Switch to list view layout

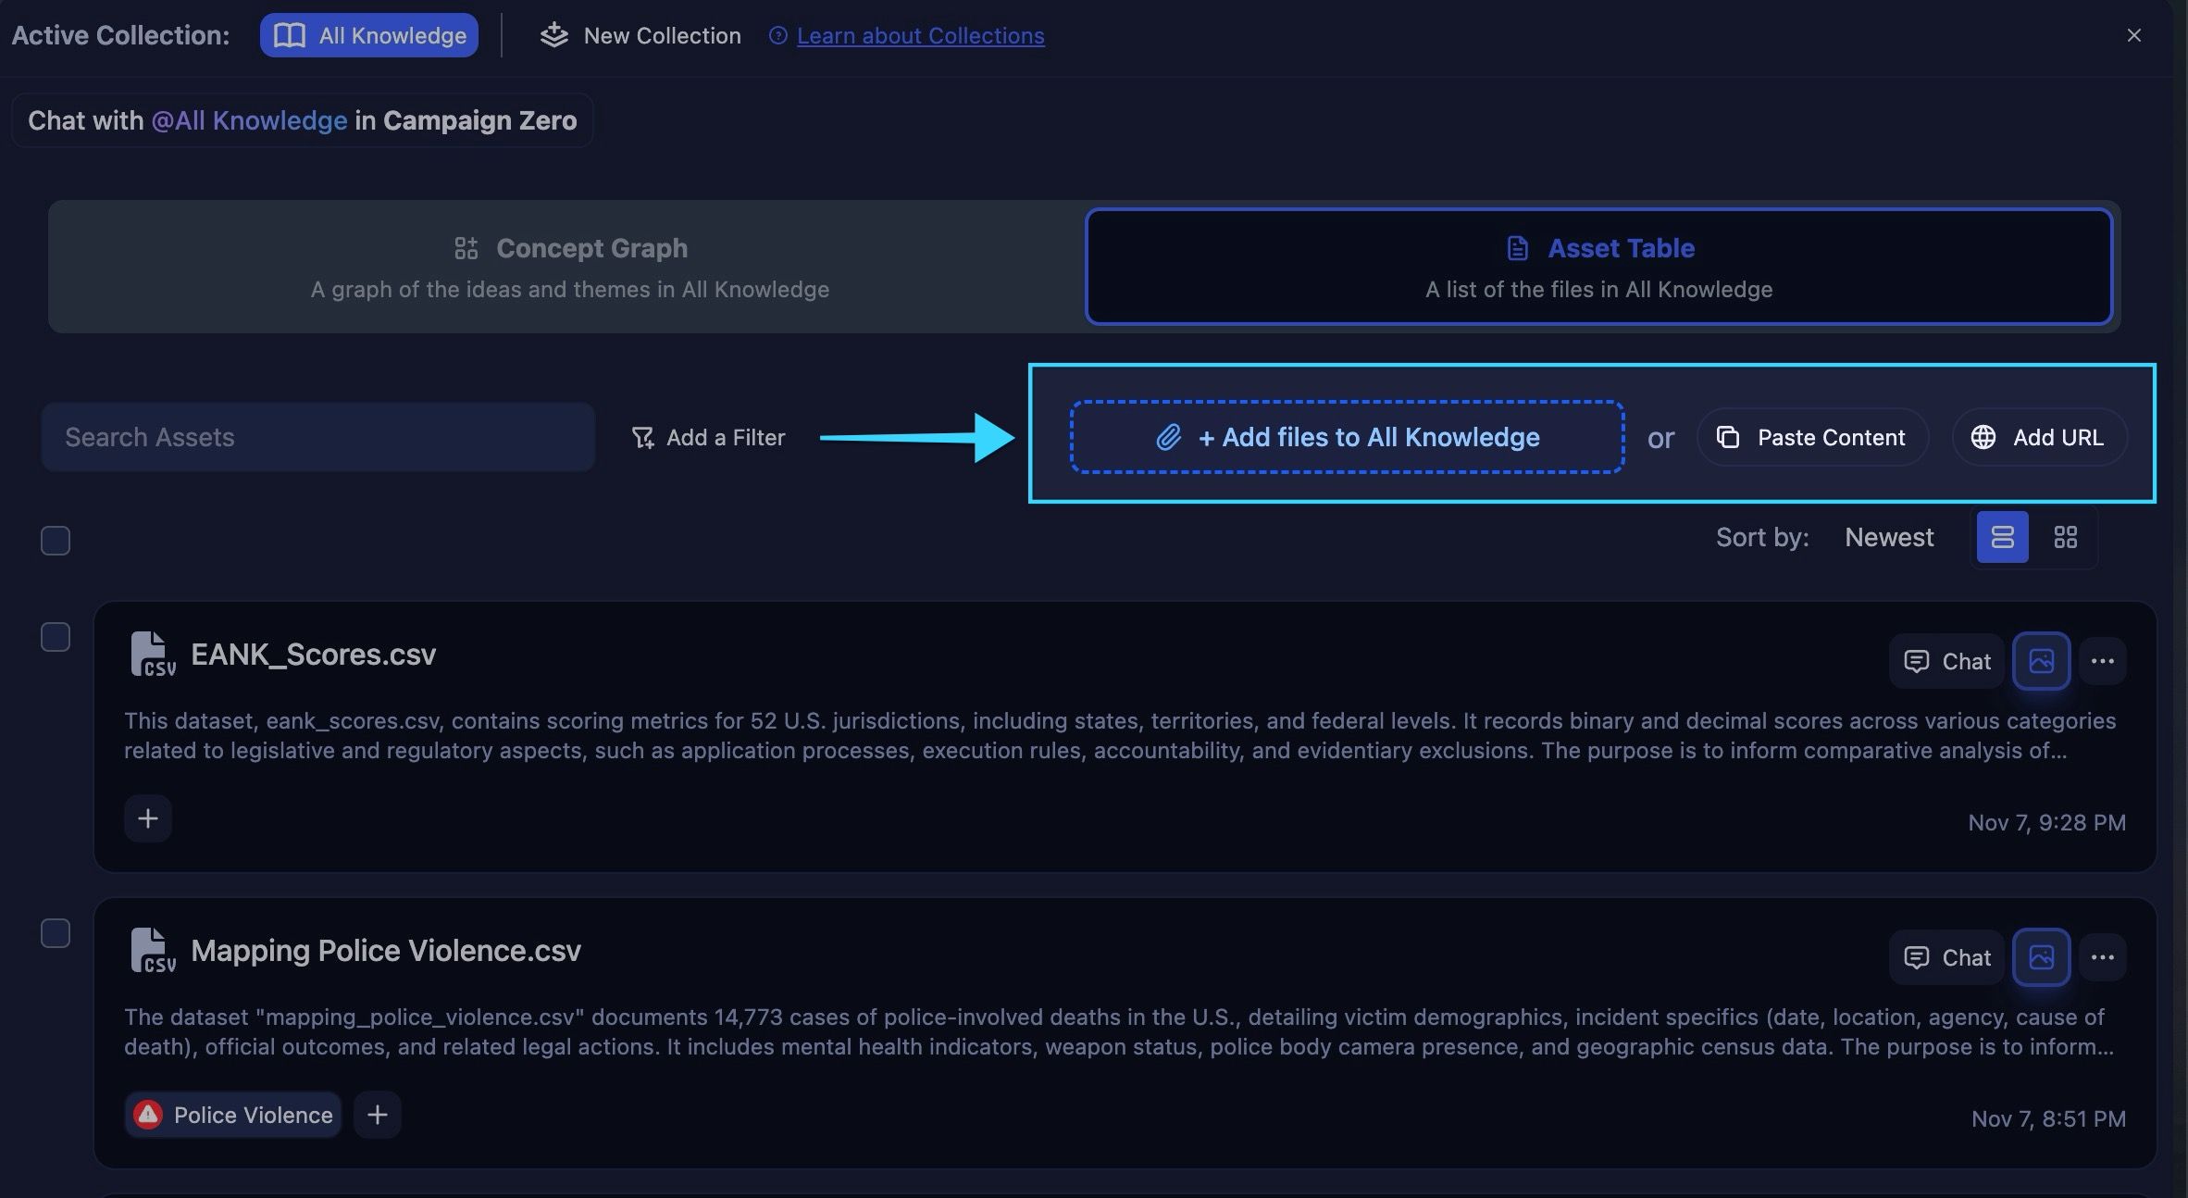coord(2002,537)
